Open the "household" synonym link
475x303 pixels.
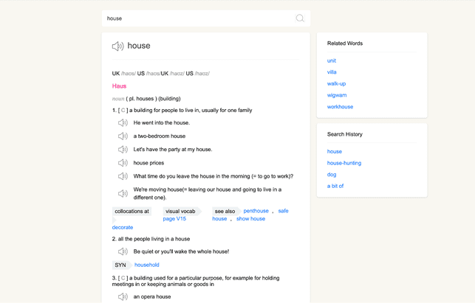click(x=147, y=265)
